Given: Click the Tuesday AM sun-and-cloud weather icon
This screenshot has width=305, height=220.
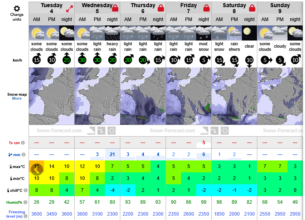Looking at the screenshot, I should 37,33.
